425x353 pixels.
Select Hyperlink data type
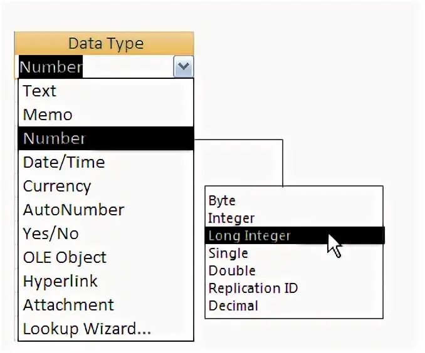pos(106,281)
